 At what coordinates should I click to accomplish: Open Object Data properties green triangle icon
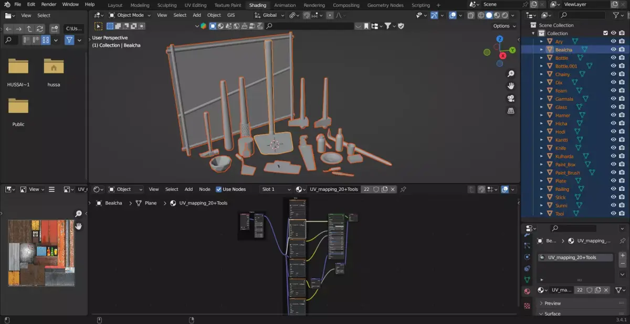(527, 279)
